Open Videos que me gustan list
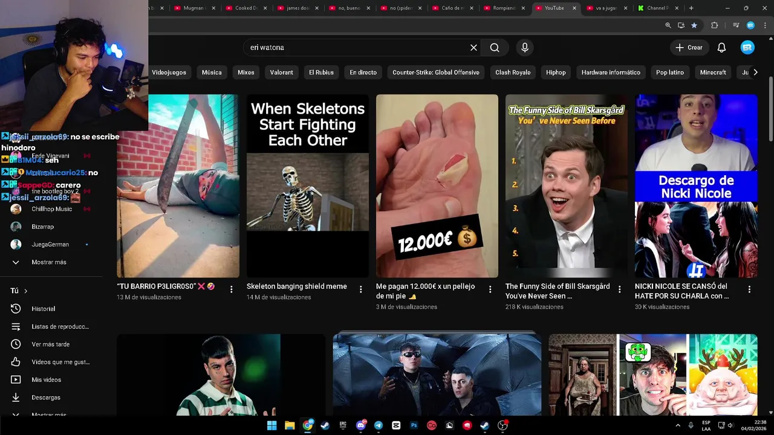Viewport: 774px width, 435px height. 51,362
